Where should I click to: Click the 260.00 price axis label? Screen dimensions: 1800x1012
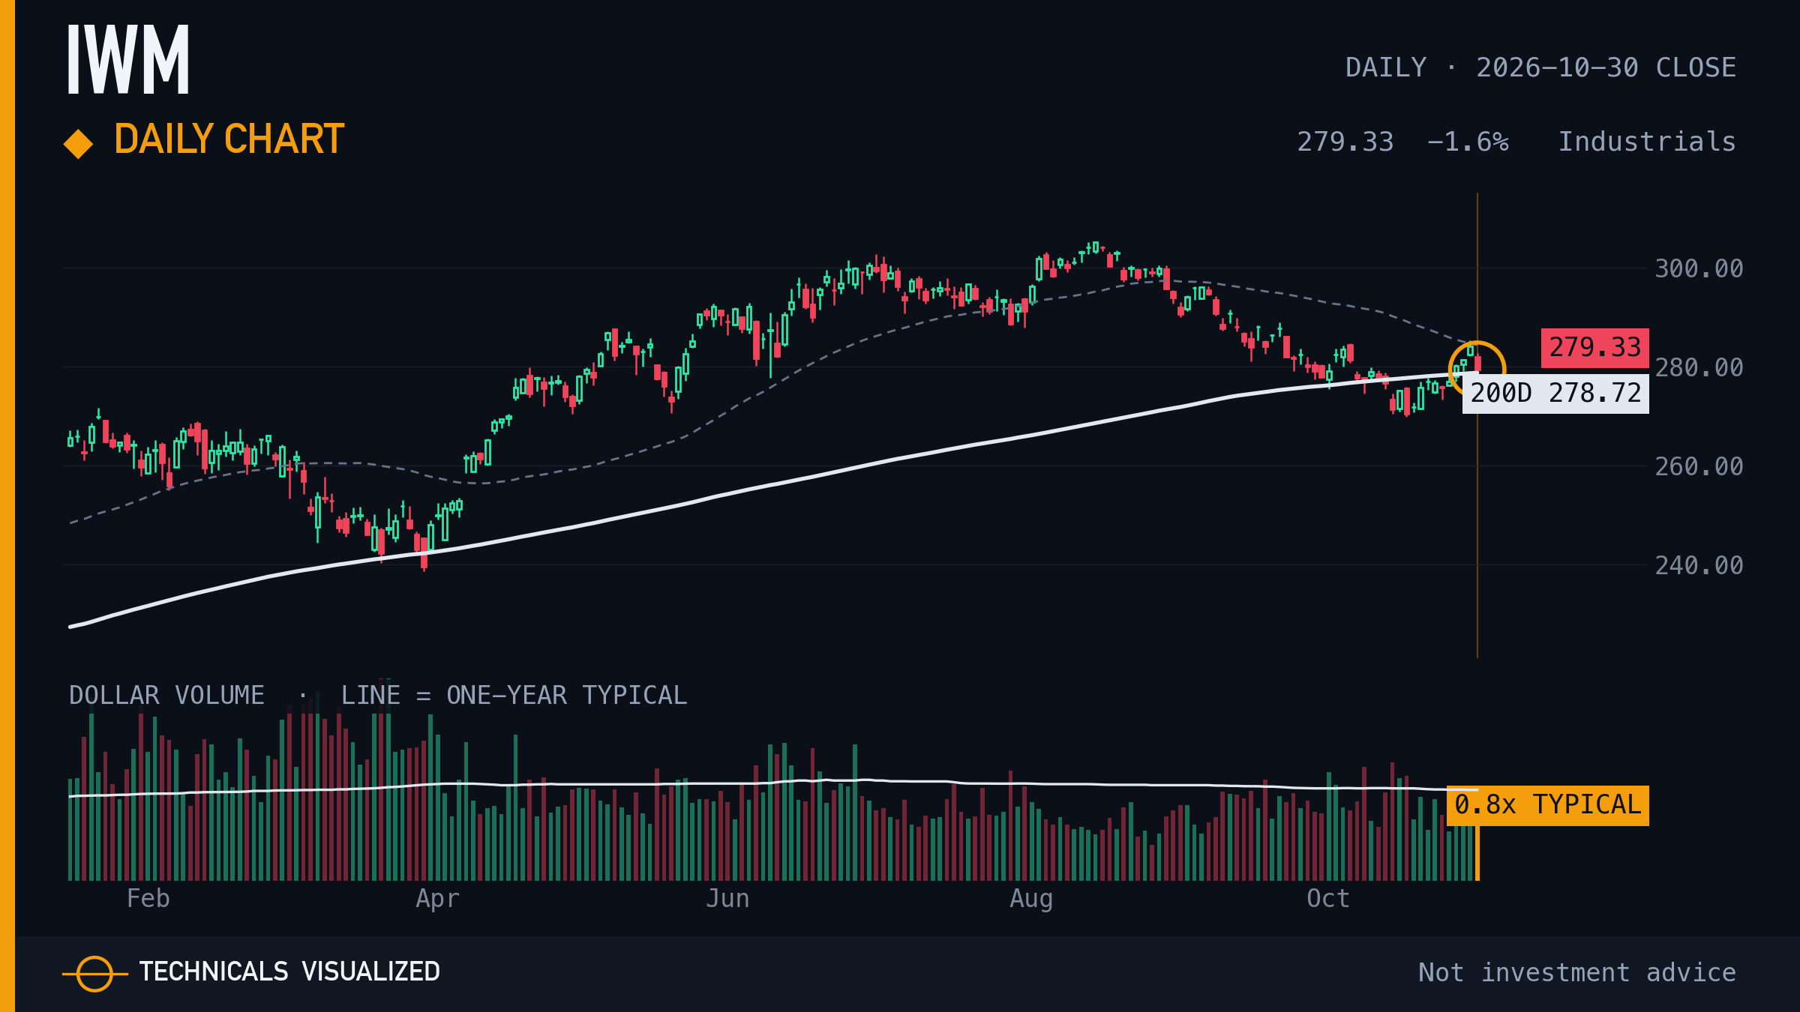1699,466
